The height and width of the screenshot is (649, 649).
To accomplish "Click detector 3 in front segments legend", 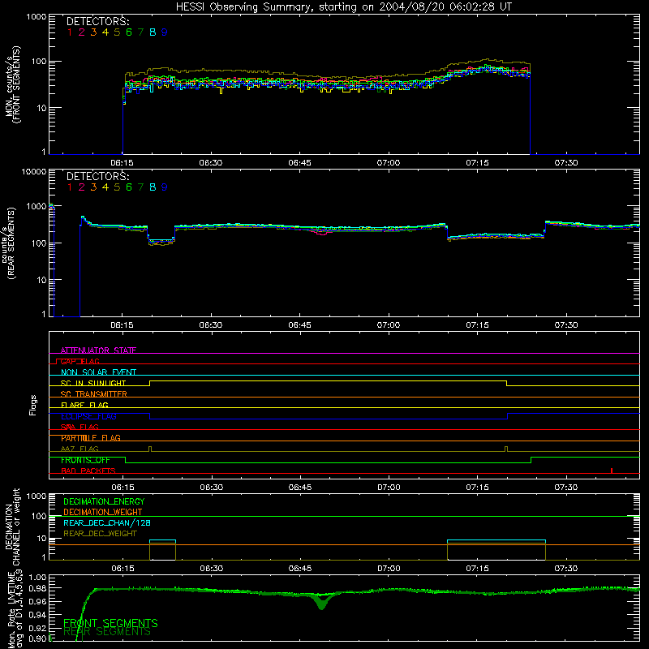I will tap(93, 32).
